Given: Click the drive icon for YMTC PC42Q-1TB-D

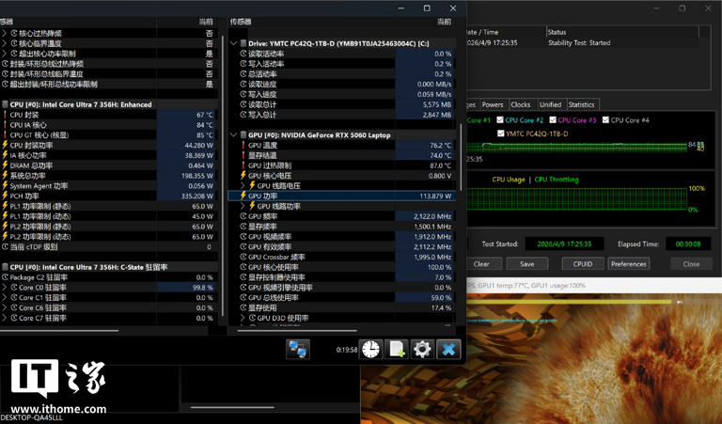Looking at the screenshot, I should (x=243, y=43).
